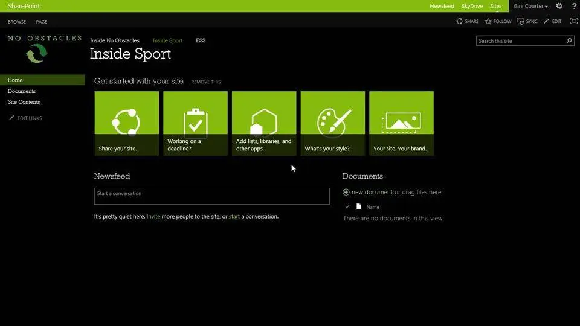580x326 pixels.
Task: Open Site Contents in left navigation
Action: click(24, 102)
